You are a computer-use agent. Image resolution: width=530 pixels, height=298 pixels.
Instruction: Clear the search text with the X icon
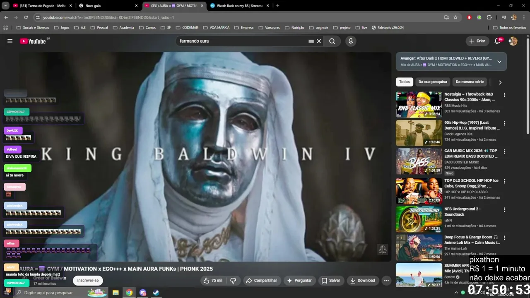[x=319, y=41]
